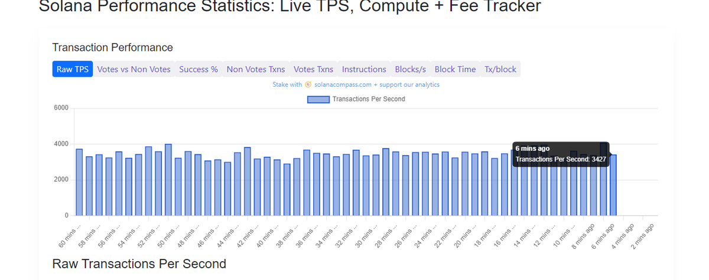Click tooltip text 'Transactions Per Second: 3427'
The image size is (709, 280).
(x=561, y=159)
